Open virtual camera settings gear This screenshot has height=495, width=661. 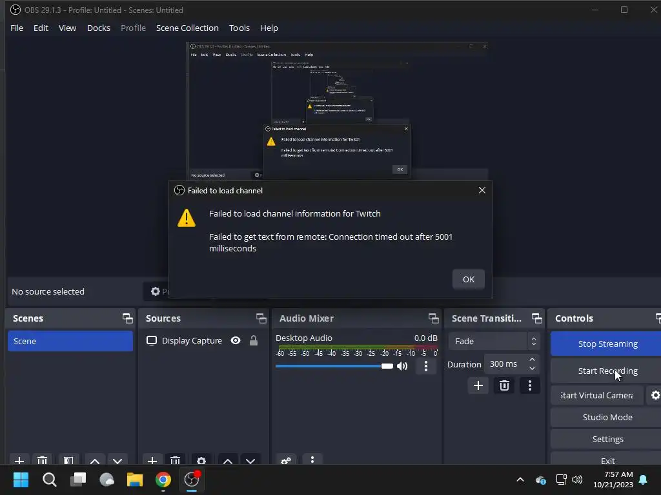click(x=655, y=395)
